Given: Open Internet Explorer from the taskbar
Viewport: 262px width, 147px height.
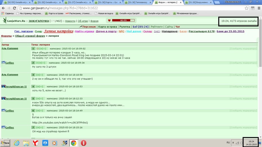Looking at the screenshot, I should click(x=17, y=143).
